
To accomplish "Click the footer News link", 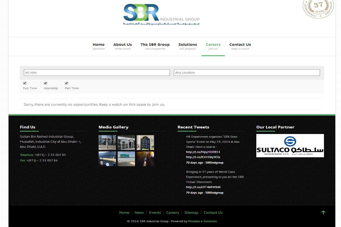I will [x=139, y=213].
